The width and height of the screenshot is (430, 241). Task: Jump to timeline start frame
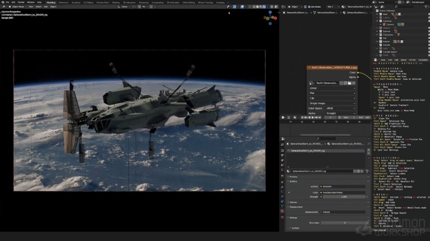(302, 117)
